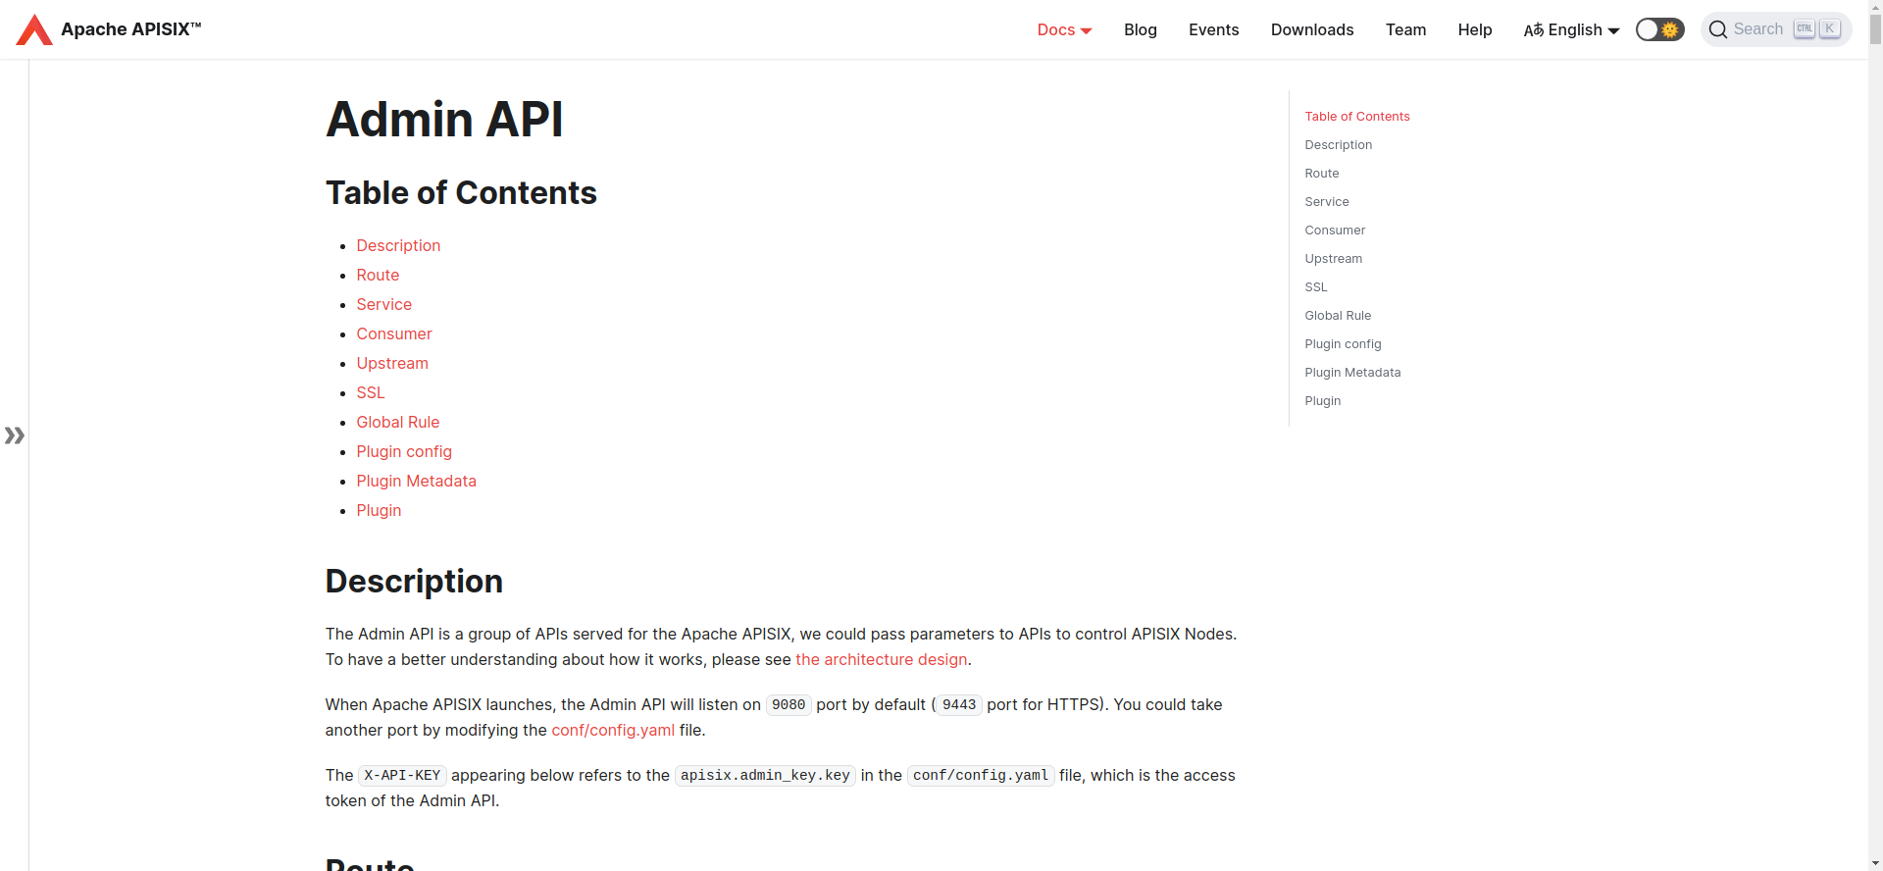Select Plugin in right sidebar
Viewport: 1883px width, 871px height.
click(x=1322, y=400)
